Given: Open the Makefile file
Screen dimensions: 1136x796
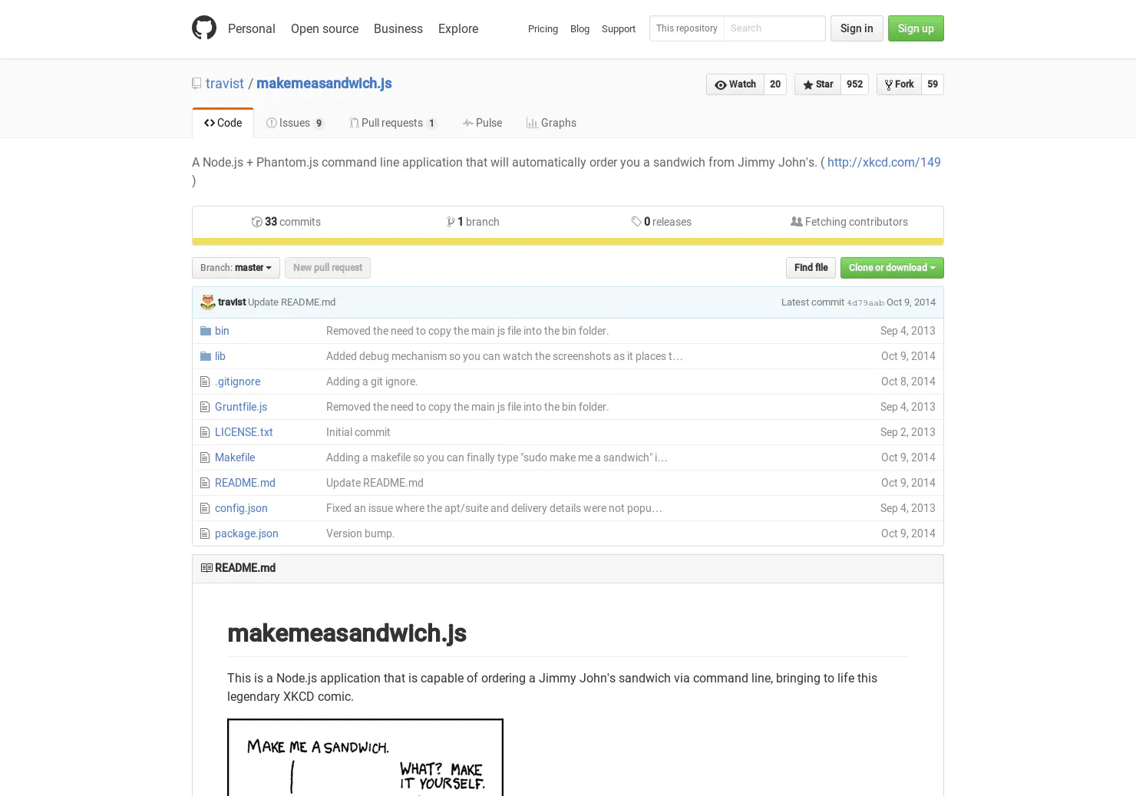Looking at the screenshot, I should pyautogui.click(x=235, y=457).
